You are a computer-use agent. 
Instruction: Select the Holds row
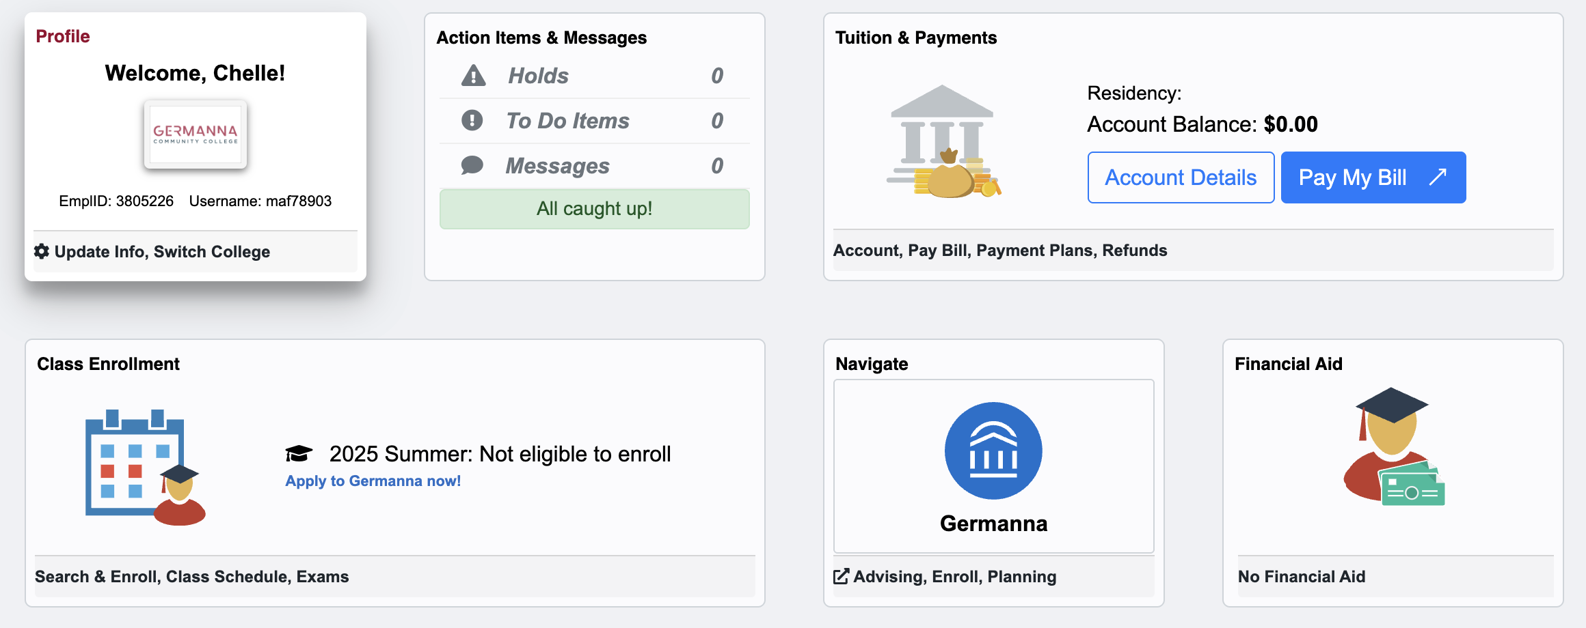click(x=595, y=76)
